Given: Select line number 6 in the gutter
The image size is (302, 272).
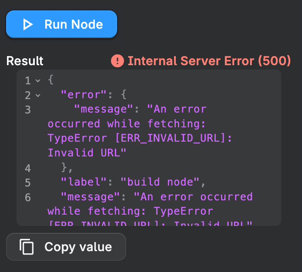Looking at the screenshot, I should 28,197.
